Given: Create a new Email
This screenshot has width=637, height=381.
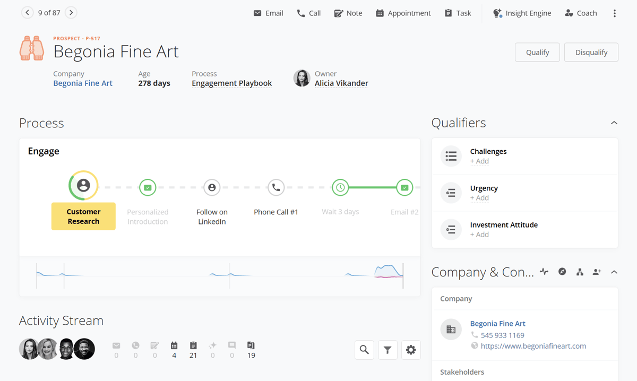Looking at the screenshot, I should pos(268,13).
